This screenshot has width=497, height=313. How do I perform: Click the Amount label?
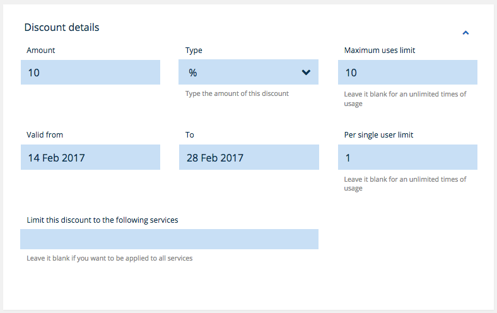(x=41, y=50)
